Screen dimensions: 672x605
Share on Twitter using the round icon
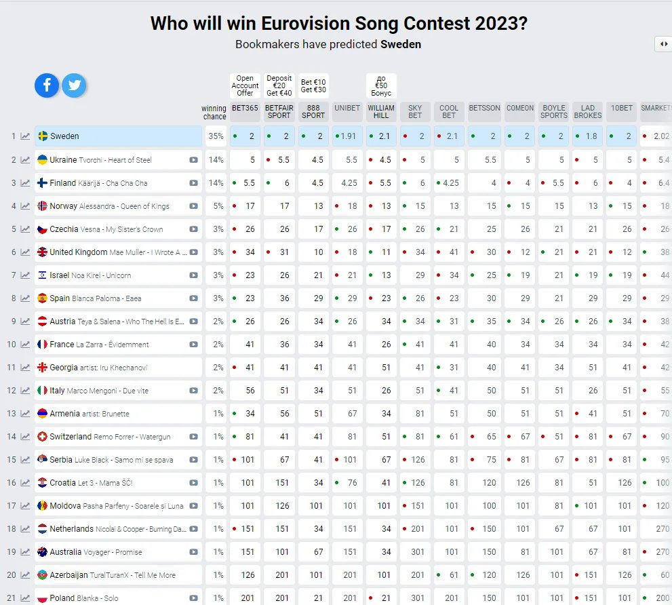click(74, 85)
